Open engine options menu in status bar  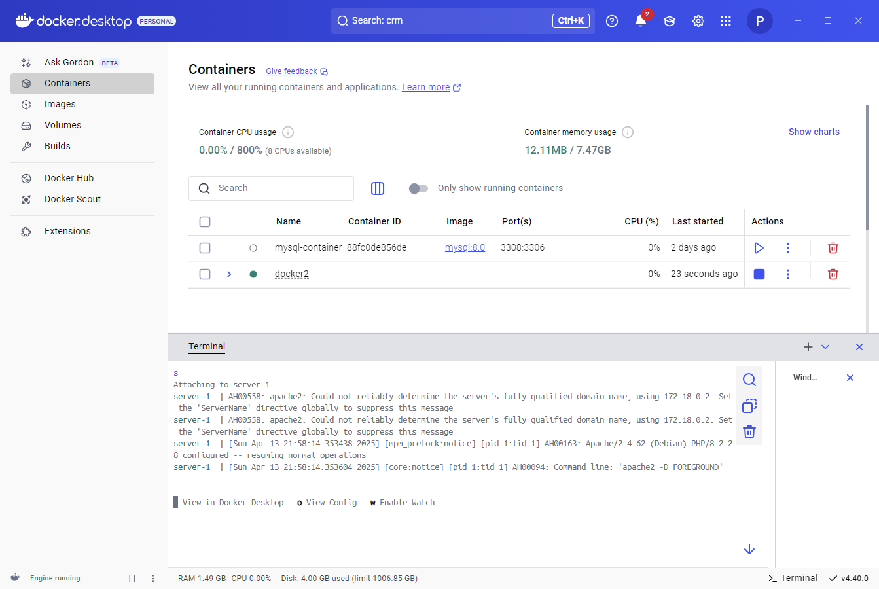coord(153,579)
